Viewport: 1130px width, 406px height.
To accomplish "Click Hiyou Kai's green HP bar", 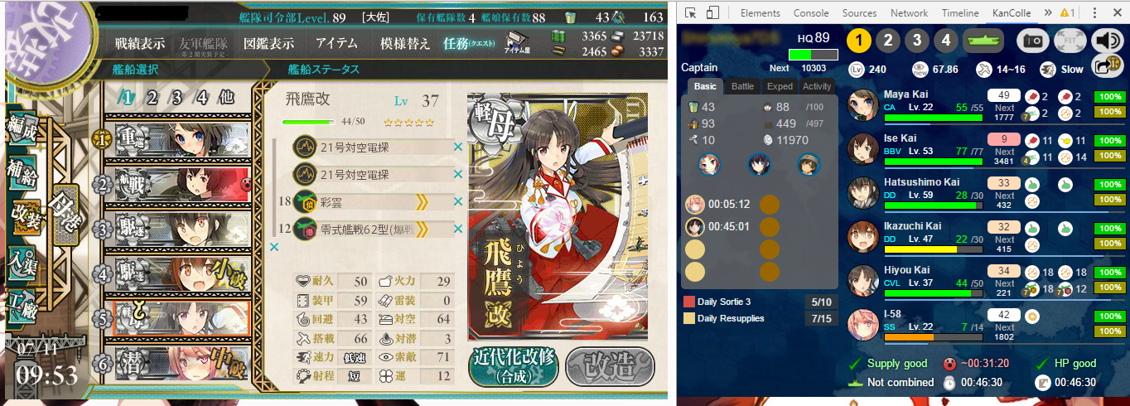I will pos(933,292).
